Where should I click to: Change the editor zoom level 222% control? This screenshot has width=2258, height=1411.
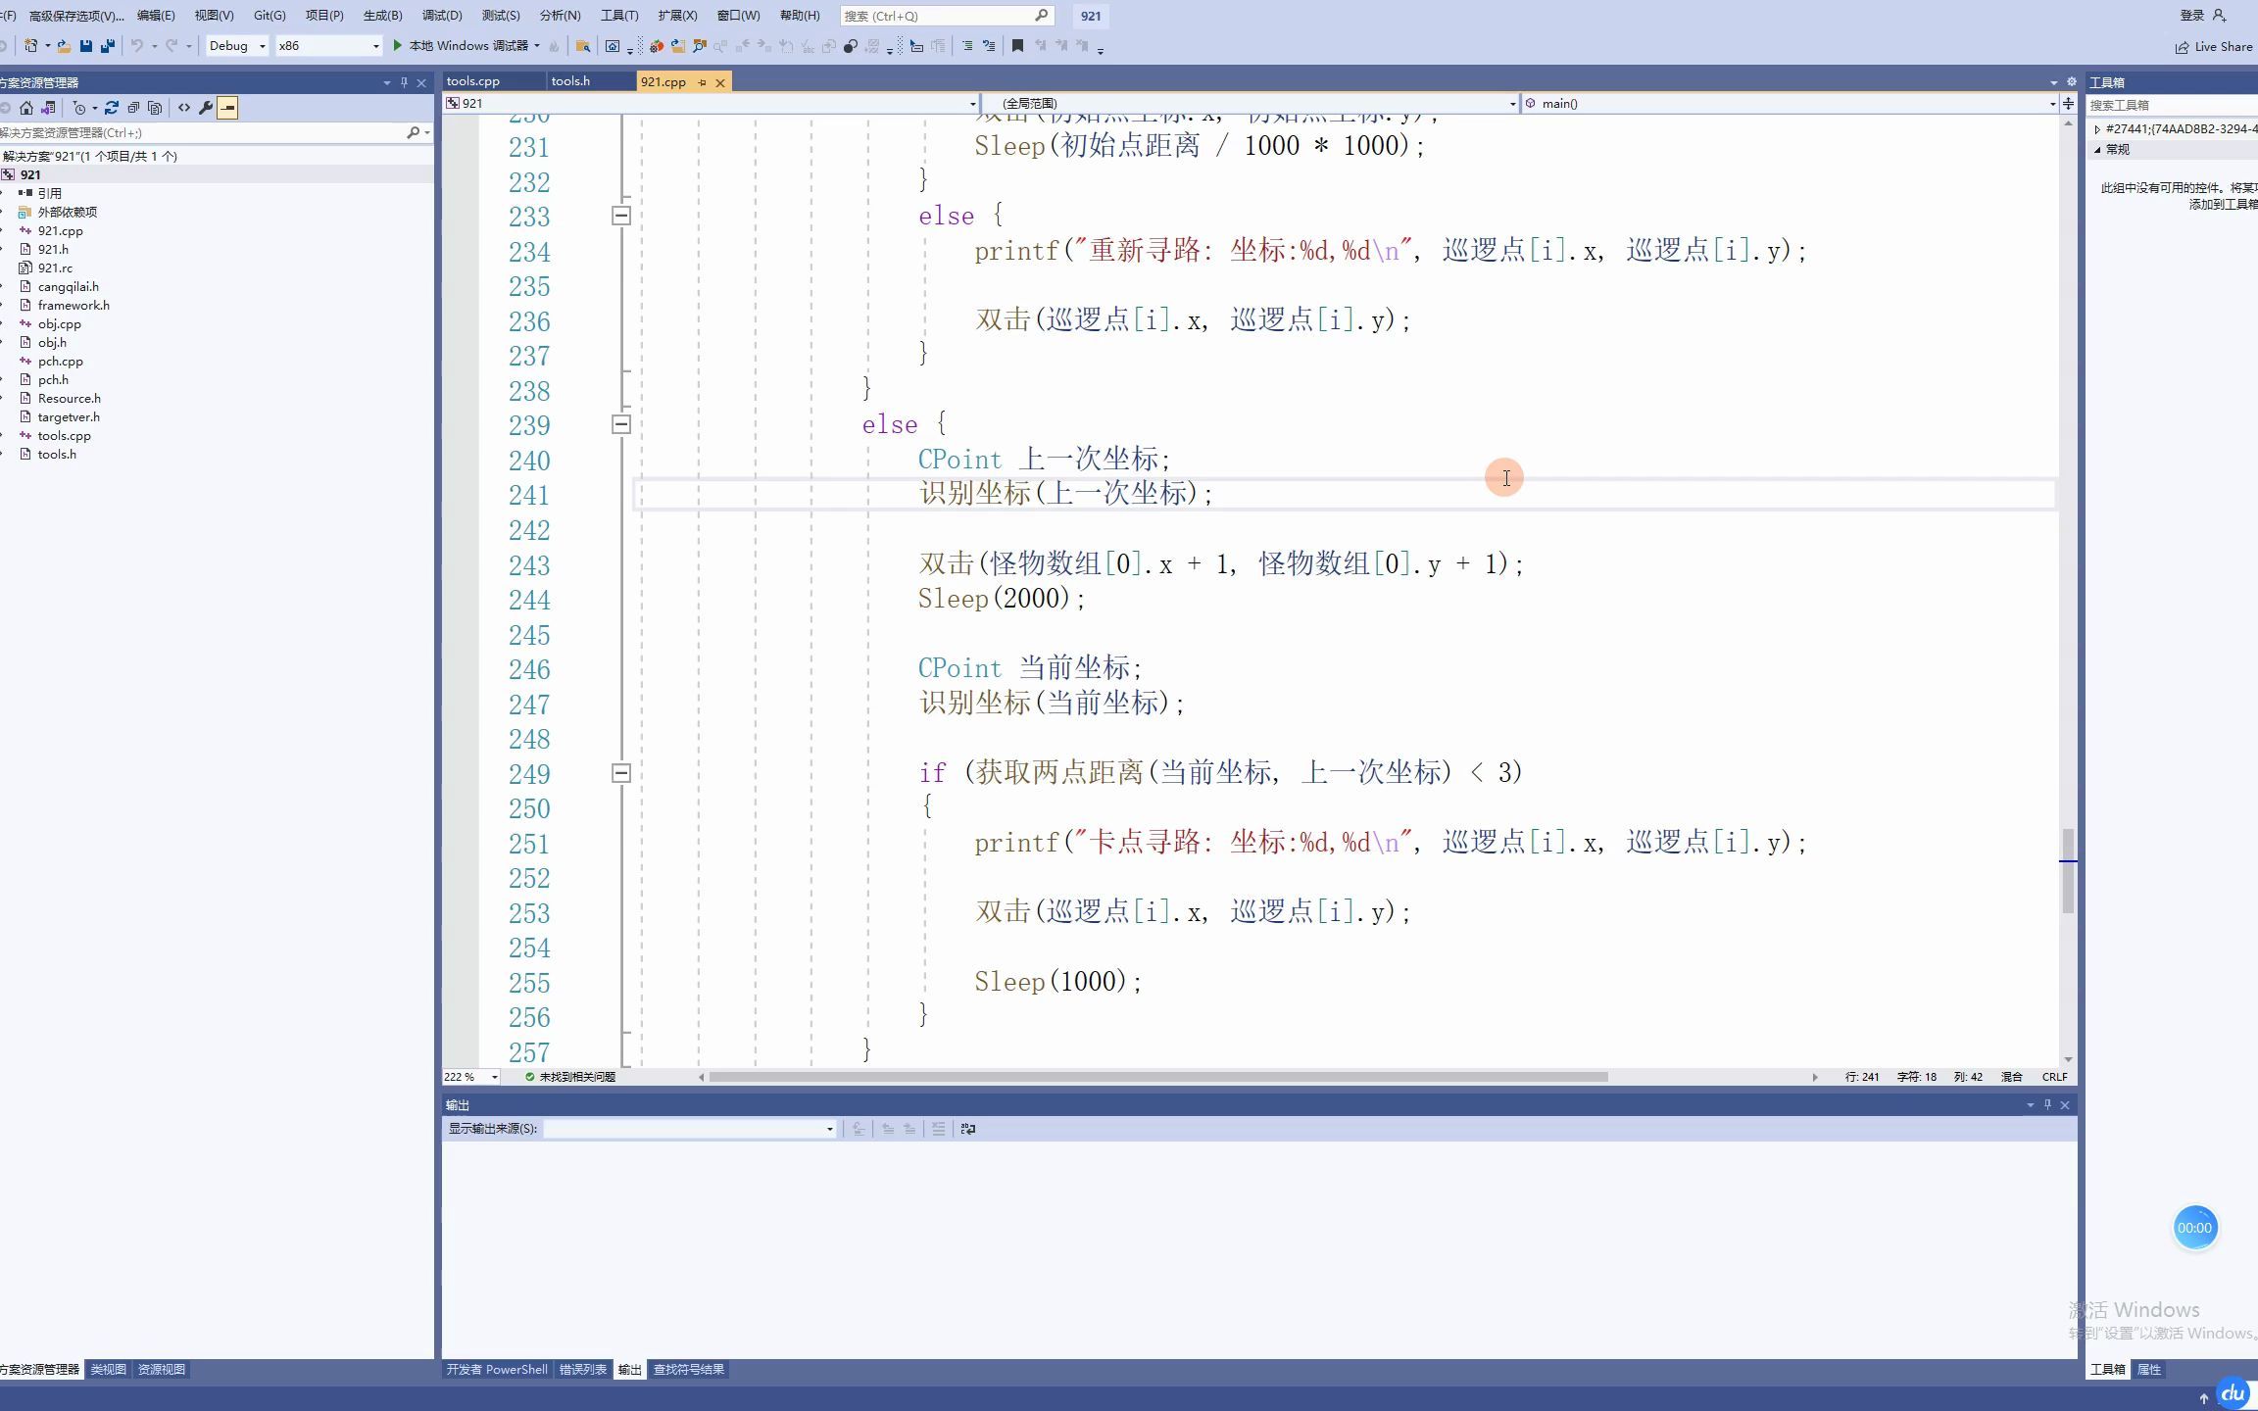[468, 1076]
